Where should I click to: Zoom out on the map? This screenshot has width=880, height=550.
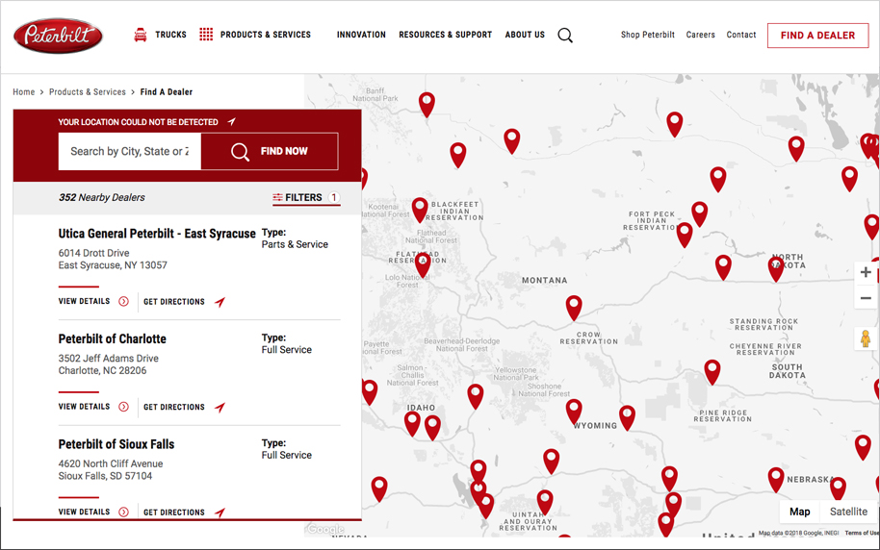pyautogui.click(x=866, y=298)
